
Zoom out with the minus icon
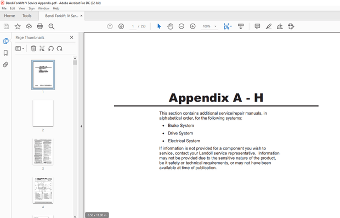(x=182, y=26)
